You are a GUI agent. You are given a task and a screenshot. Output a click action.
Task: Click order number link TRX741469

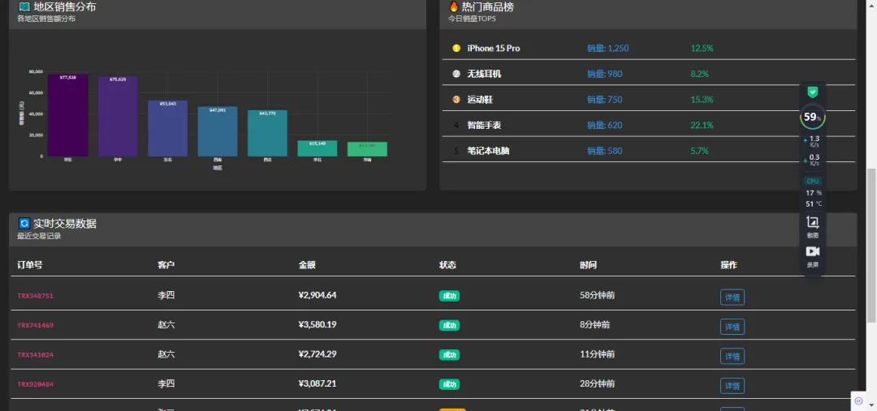(x=35, y=325)
